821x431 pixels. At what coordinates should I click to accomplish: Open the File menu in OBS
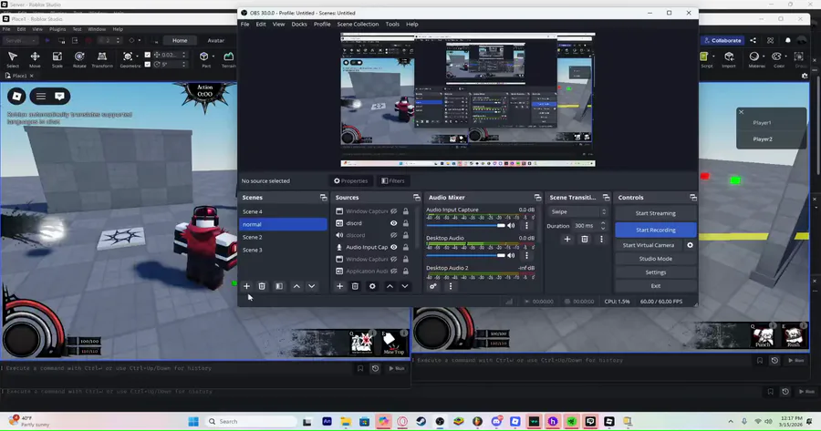(x=244, y=24)
